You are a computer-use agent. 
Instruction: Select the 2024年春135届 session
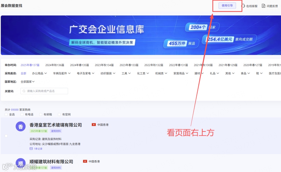pyautogui.click(x=79, y=65)
